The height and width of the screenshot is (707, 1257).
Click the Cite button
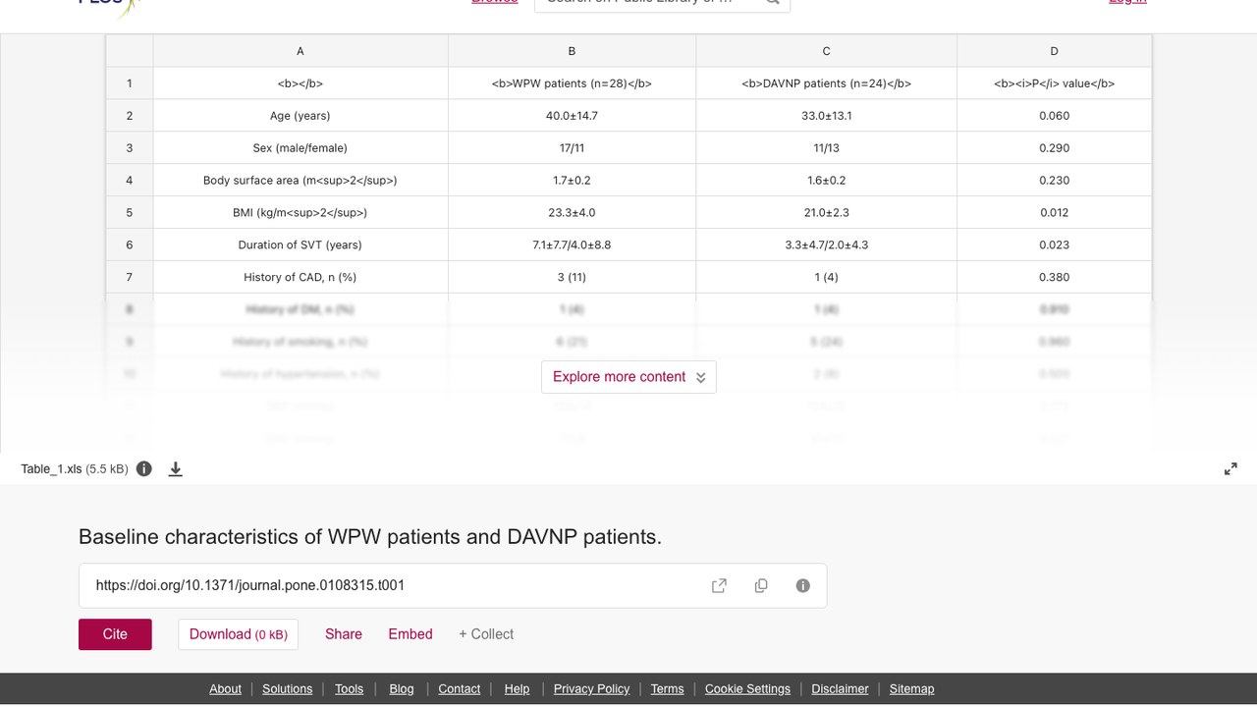(x=115, y=634)
